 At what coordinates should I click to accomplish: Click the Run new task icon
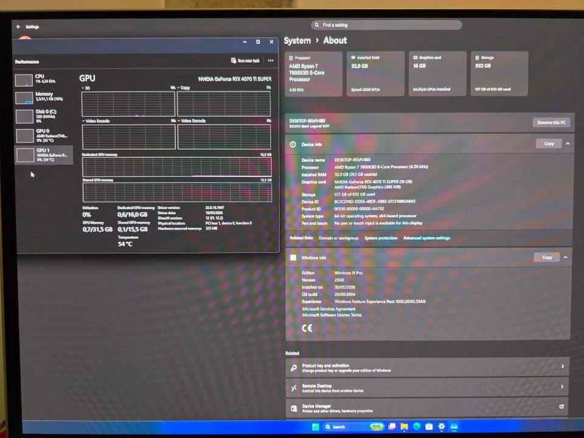[x=234, y=61]
